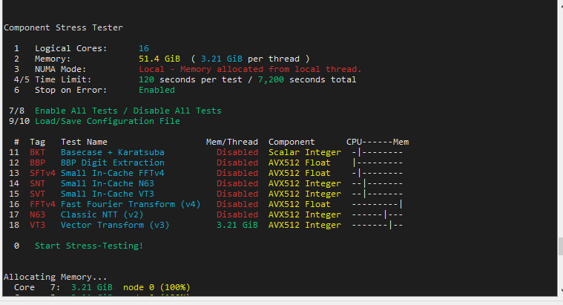Click the red 'BKT' tag
This screenshot has width=563, height=305.
point(37,153)
